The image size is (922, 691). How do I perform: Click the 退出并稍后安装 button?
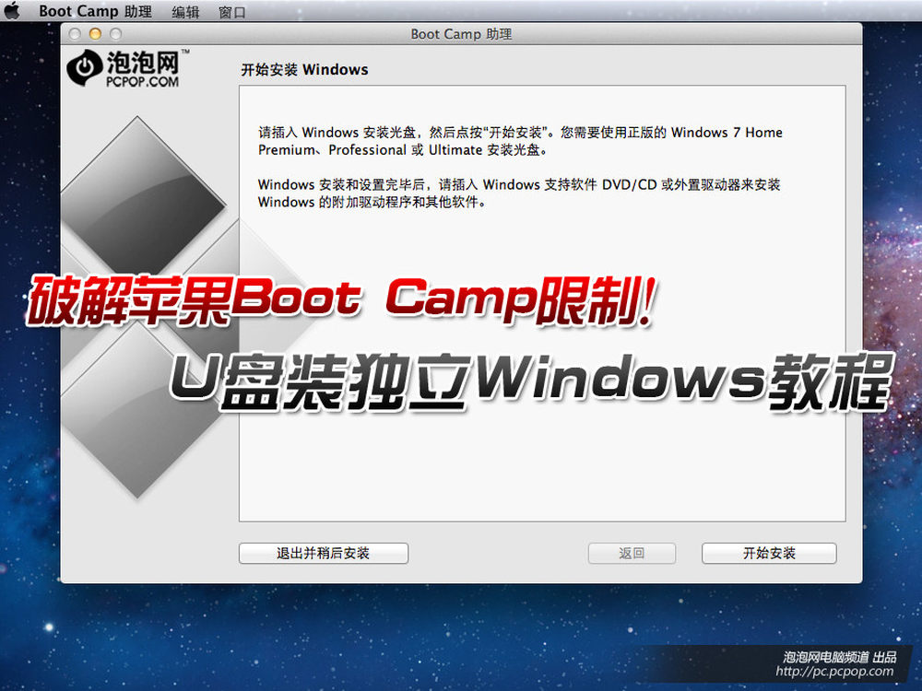pos(324,553)
